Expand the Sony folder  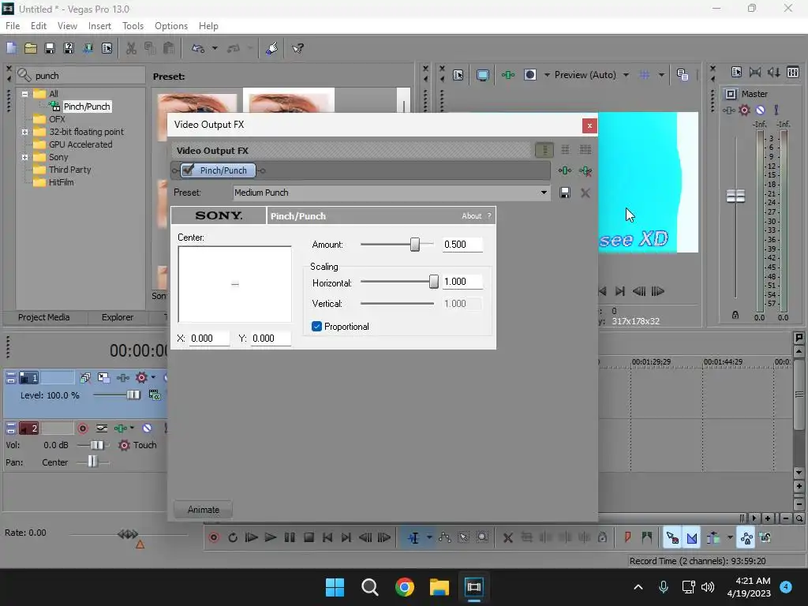24,157
